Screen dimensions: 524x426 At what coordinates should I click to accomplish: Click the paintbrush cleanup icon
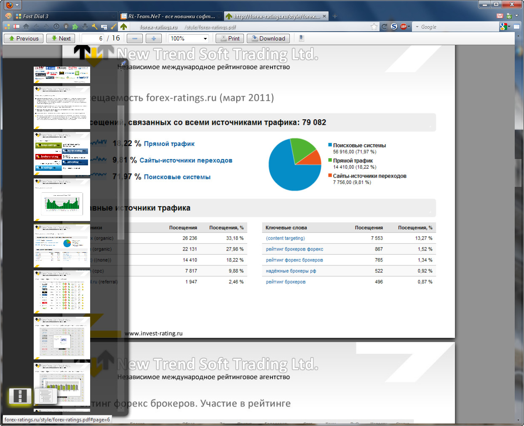[113, 27]
